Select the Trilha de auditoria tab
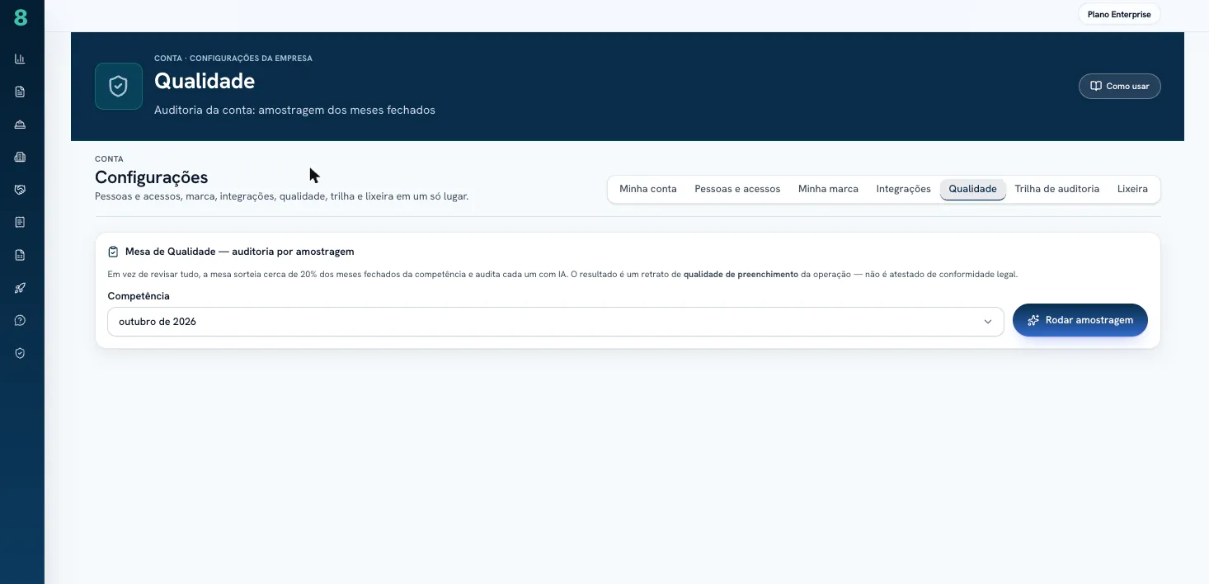Image resolution: width=1209 pixels, height=584 pixels. (1056, 189)
